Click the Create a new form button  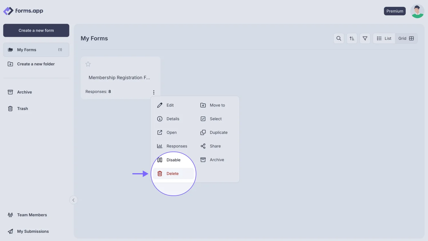coord(36,30)
